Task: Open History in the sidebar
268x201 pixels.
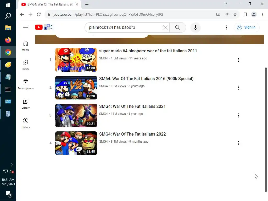Action: click(26, 123)
